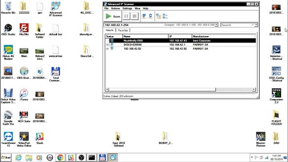Image resolution: width=288 pixels, height=162 pixels.
Task: Click the horizontal scrollbar right arrow
Action: coord(254,90)
